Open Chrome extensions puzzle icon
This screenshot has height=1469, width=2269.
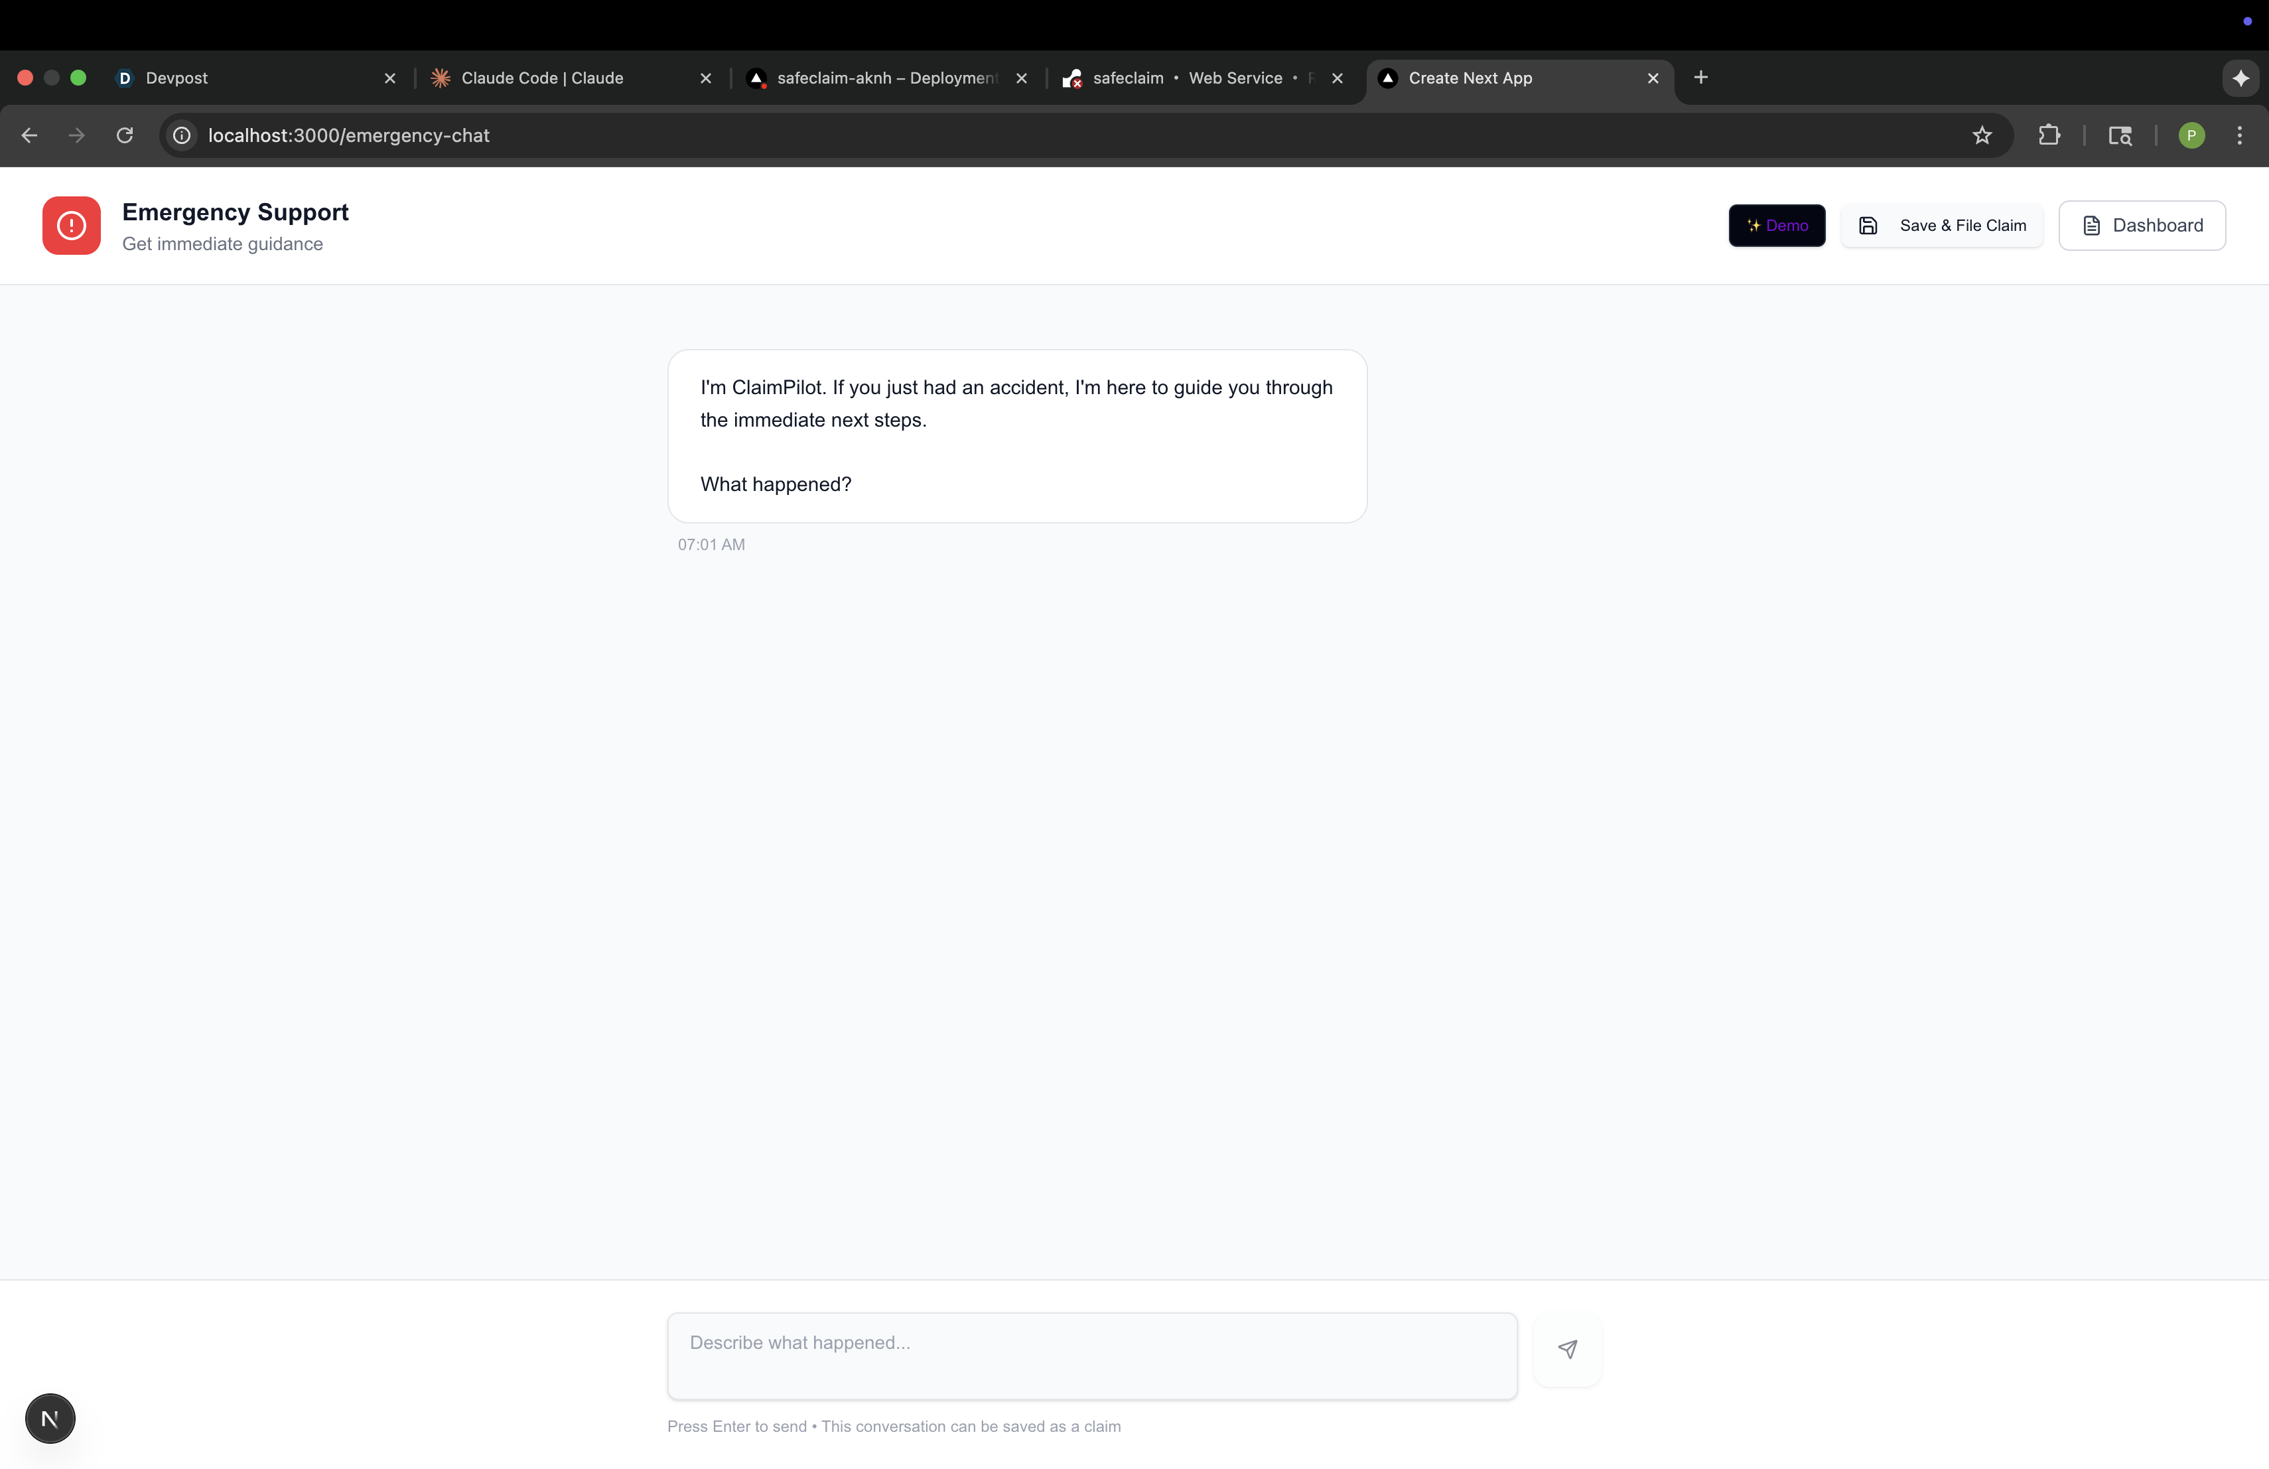pos(2049,135)
